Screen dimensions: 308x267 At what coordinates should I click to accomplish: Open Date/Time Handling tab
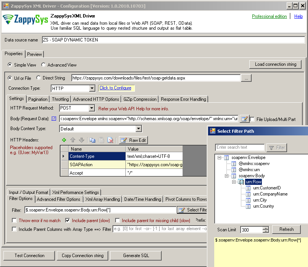(143, 199)
